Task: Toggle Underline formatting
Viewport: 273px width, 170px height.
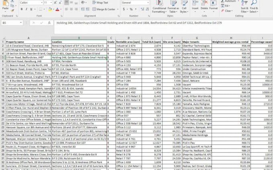Action: [31, 9]
